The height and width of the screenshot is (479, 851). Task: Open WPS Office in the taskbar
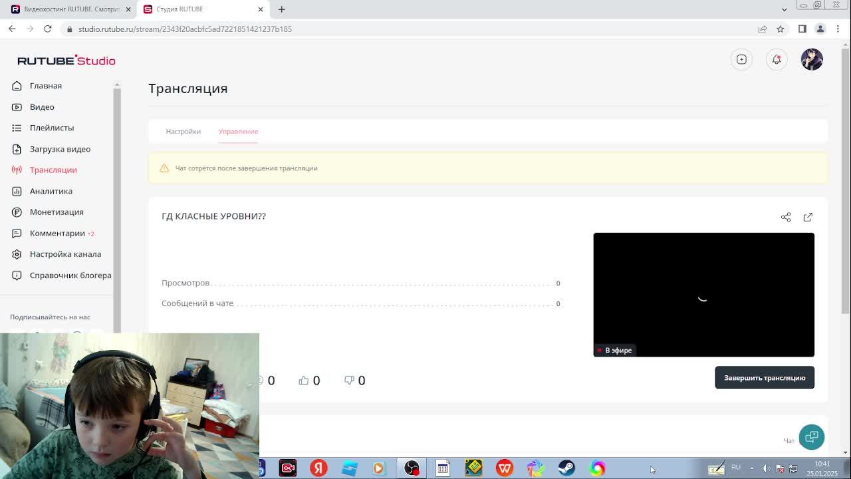pos(505,468)
